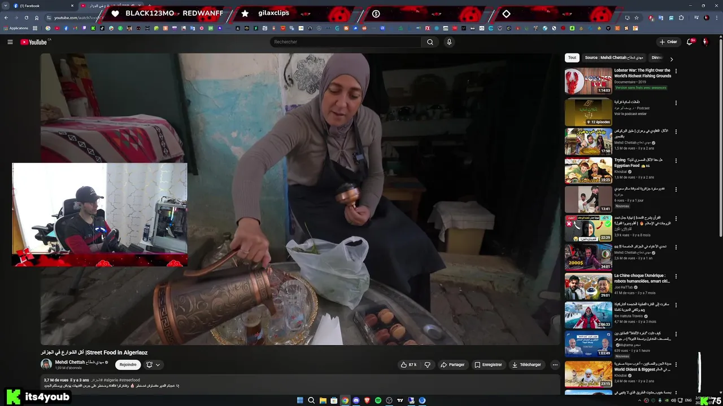
Task: Open the ENG language indicator in tray
Action: [688, 400]
